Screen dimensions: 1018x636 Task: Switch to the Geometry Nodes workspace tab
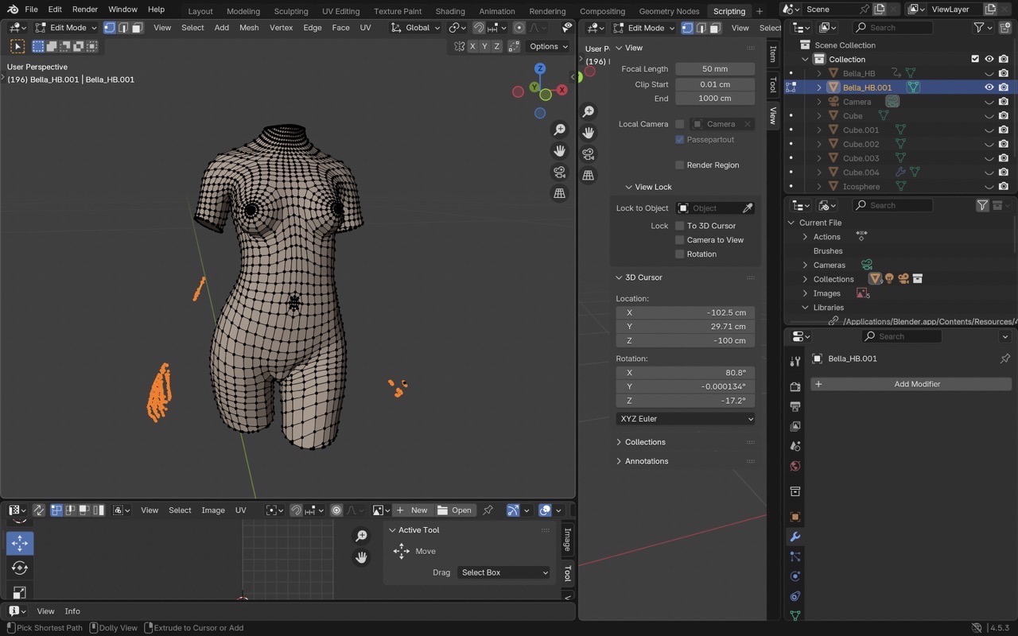tap(669, 11)
